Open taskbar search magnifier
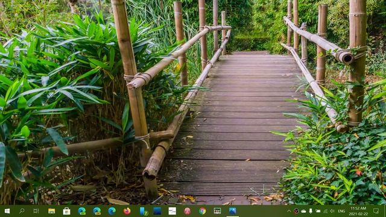This screenshot has height=217, width=386. coord(22,211)
